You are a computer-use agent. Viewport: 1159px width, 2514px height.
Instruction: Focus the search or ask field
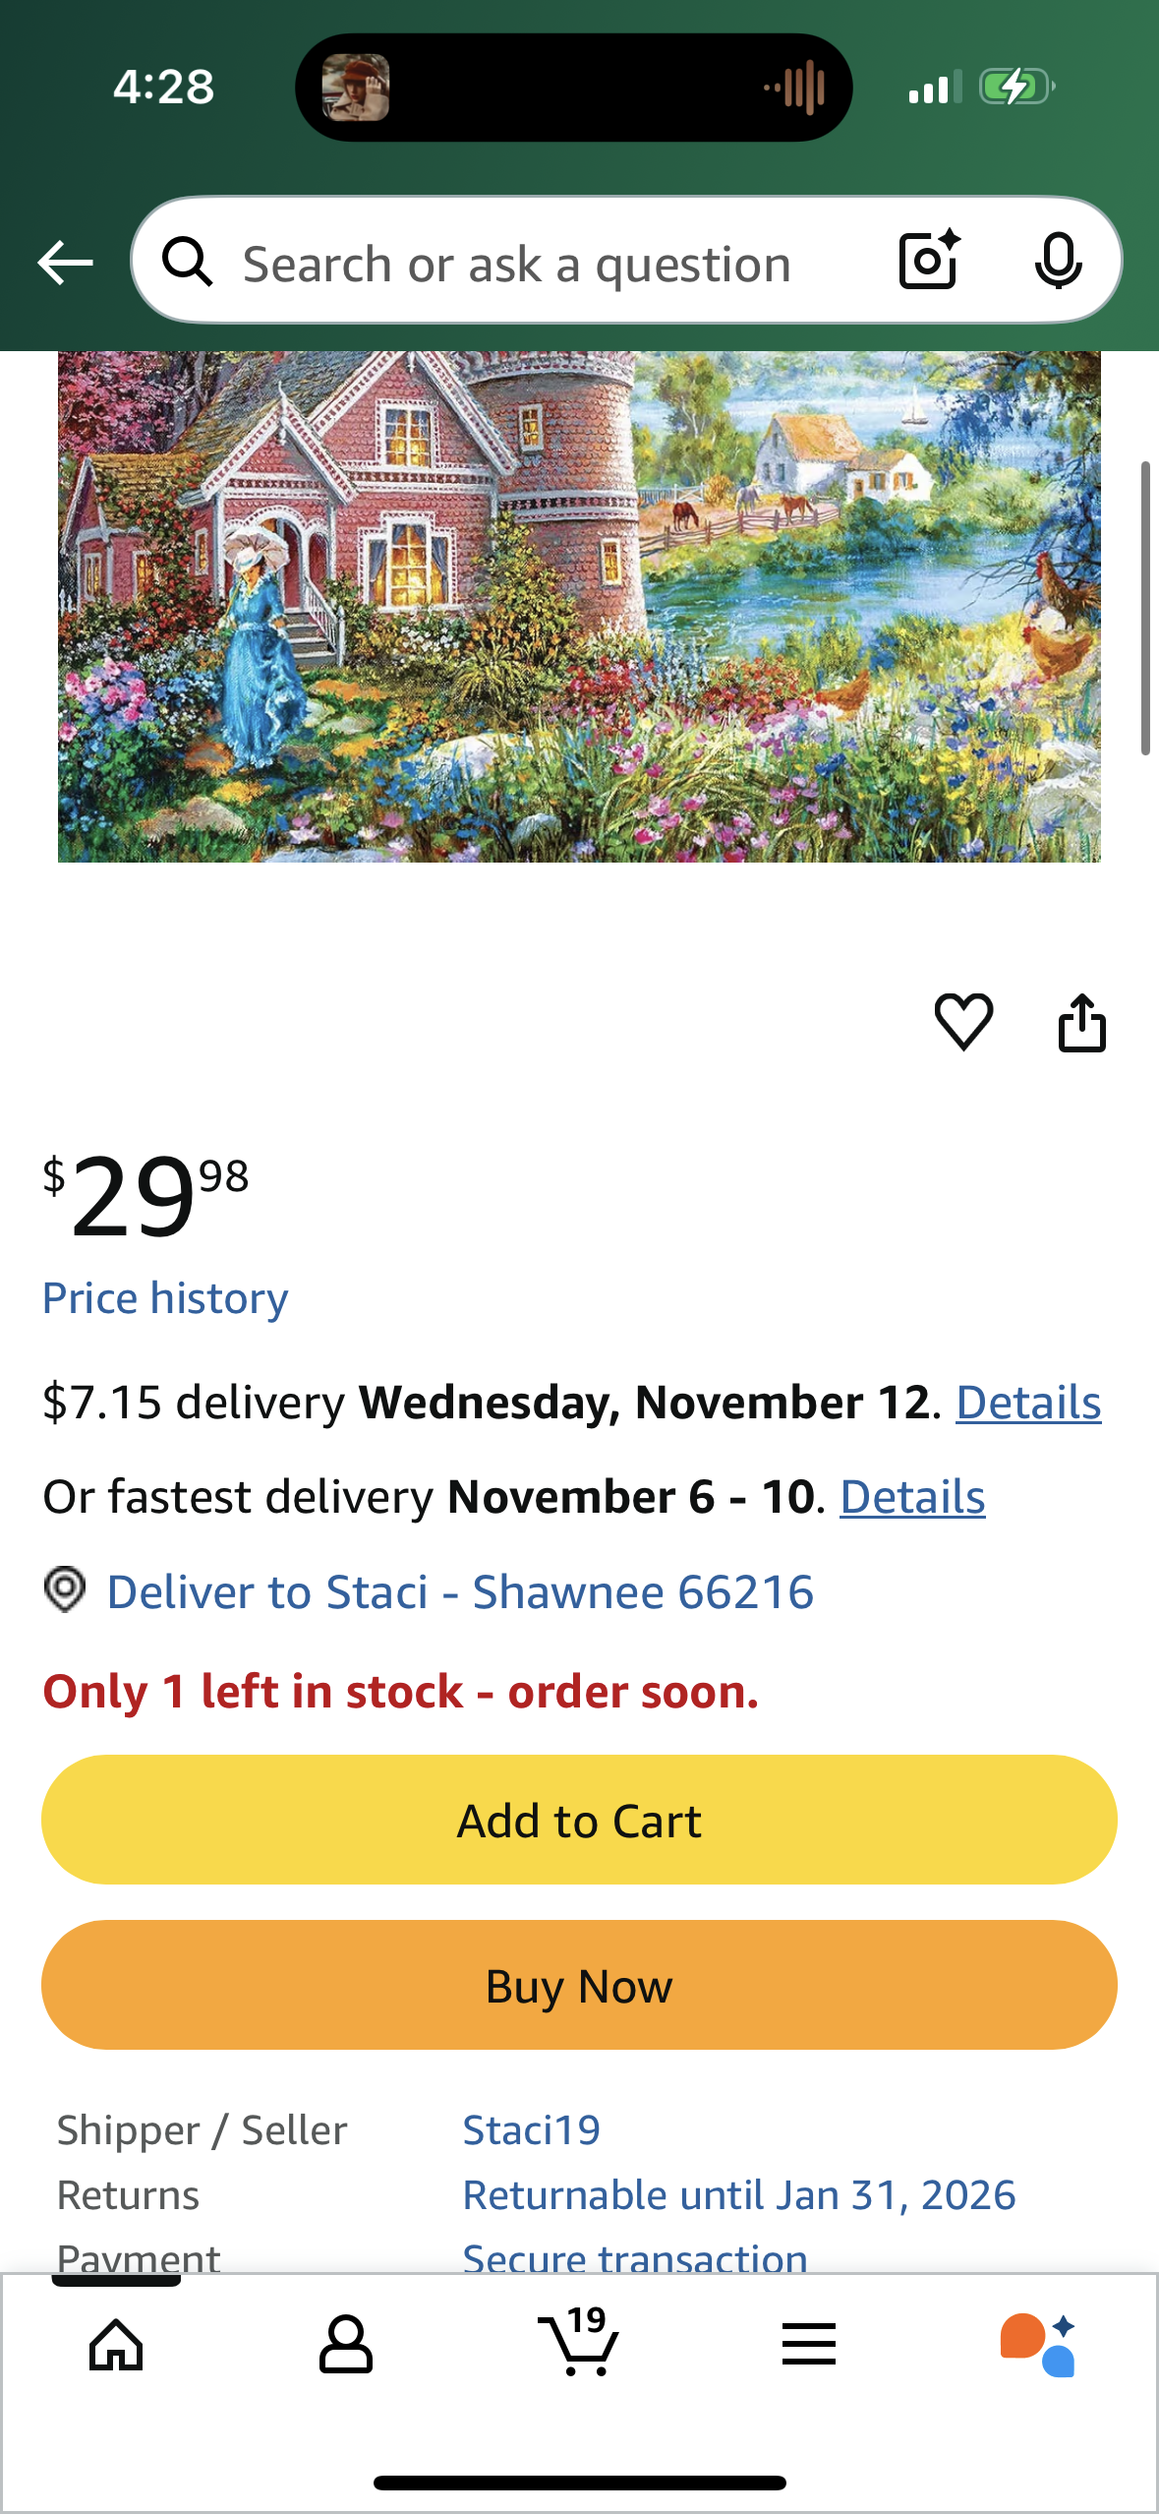point(517,265)
